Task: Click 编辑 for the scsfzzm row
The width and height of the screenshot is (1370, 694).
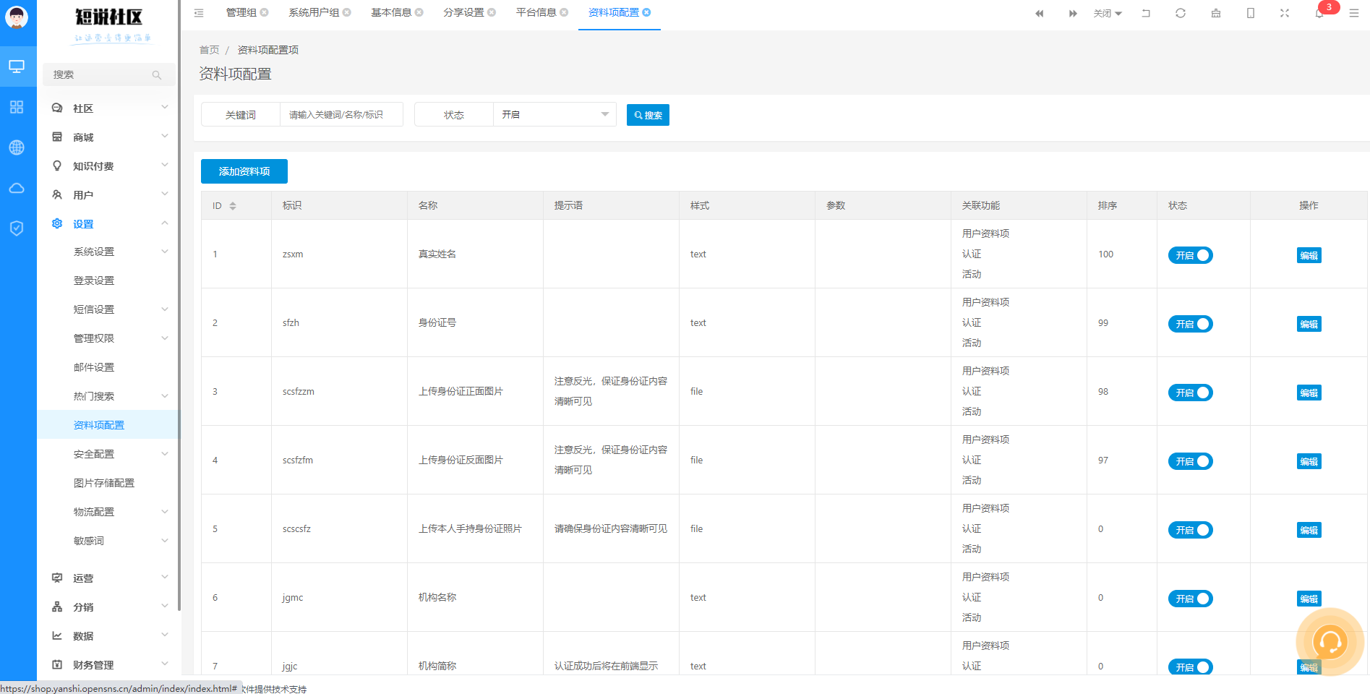Action: coord(1309,393)
